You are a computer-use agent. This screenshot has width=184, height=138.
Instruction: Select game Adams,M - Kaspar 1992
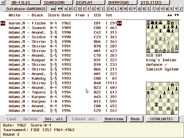point(63,60)
